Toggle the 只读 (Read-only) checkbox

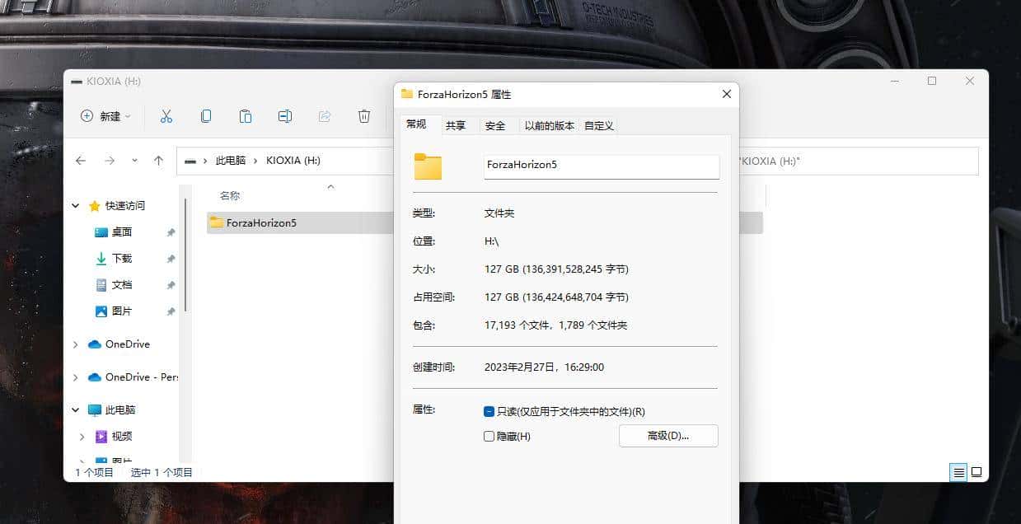[x=489, y=411]
